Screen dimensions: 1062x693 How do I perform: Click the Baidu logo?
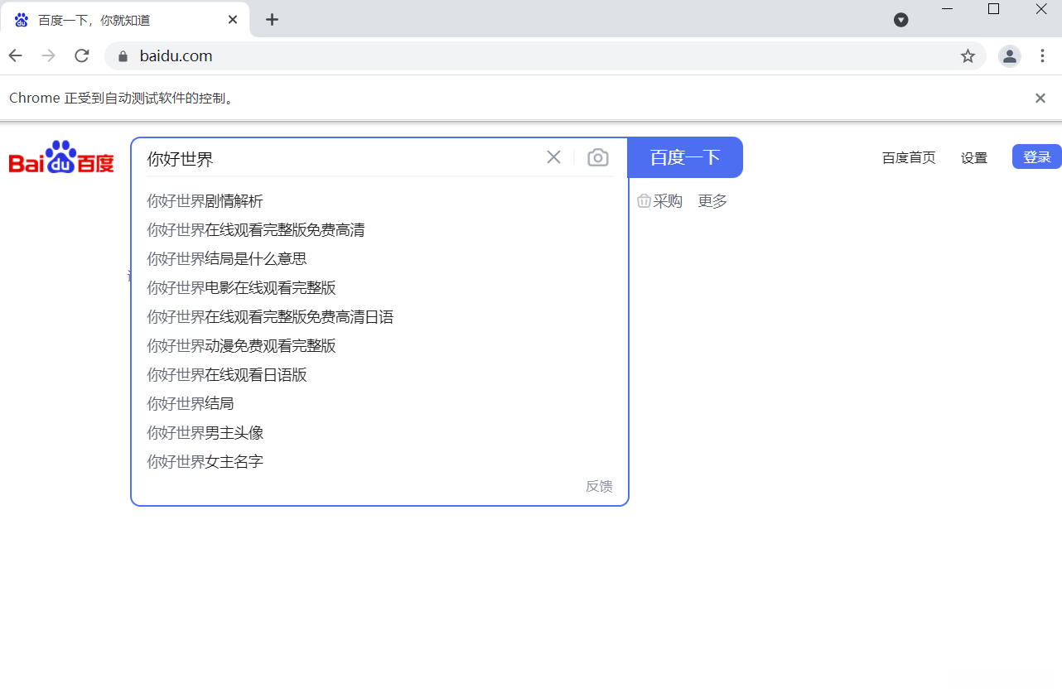pyautogui.click(x=61, y=157)
